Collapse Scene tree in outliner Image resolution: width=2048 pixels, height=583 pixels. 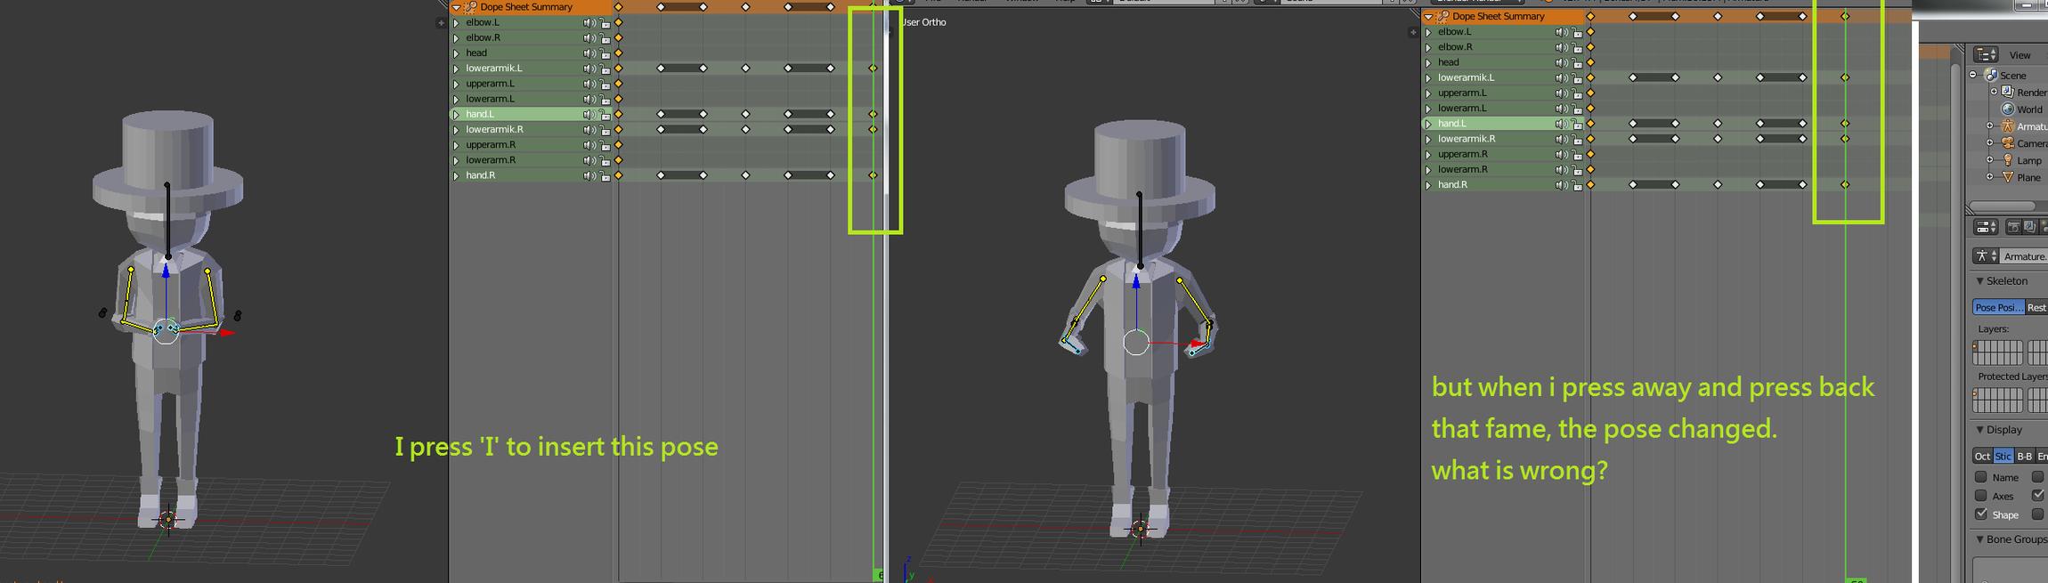point(1973,76)
